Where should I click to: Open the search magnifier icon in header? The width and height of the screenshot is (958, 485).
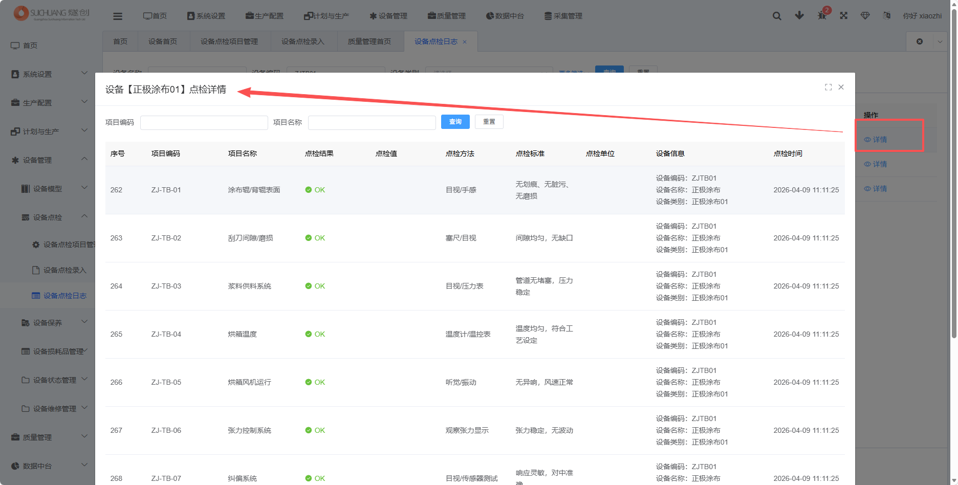[x=777, y=16]
